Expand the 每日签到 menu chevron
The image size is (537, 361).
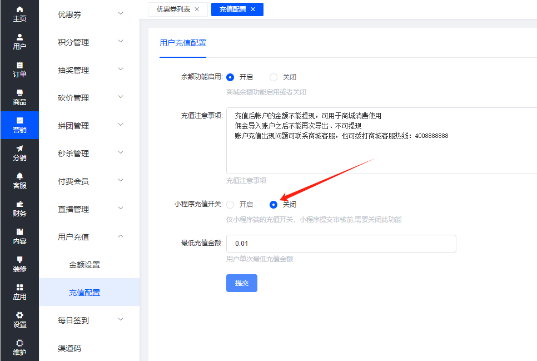121,319
